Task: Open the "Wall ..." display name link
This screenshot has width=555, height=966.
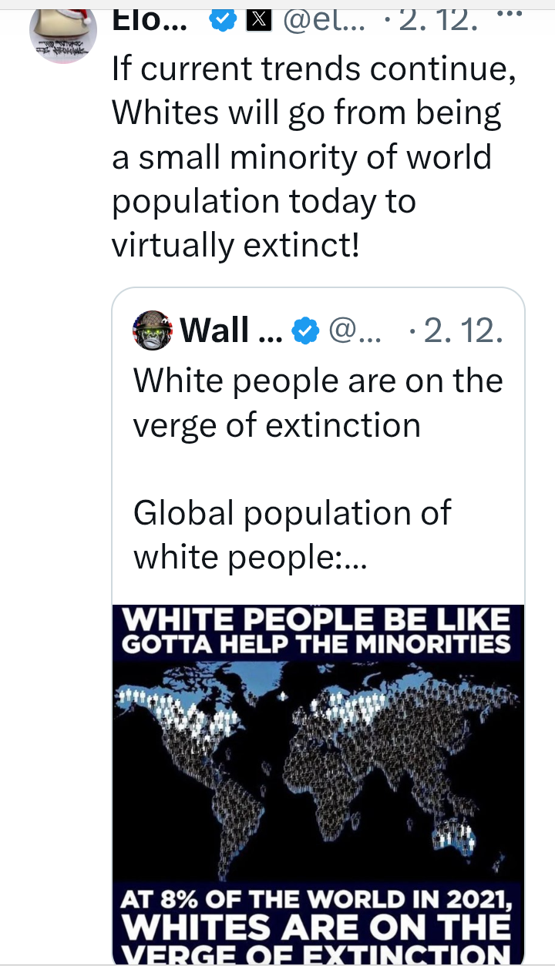Action: pyautogui.click(x=225, y=330)
